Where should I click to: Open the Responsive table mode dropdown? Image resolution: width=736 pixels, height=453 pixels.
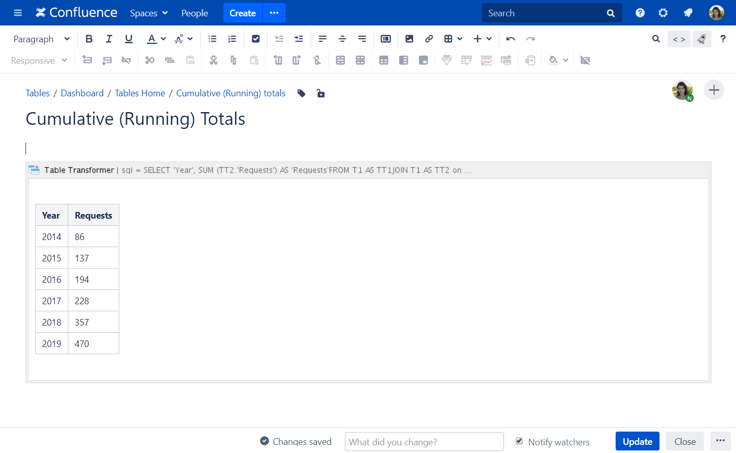pyautogui.click(x=38, y=60)
